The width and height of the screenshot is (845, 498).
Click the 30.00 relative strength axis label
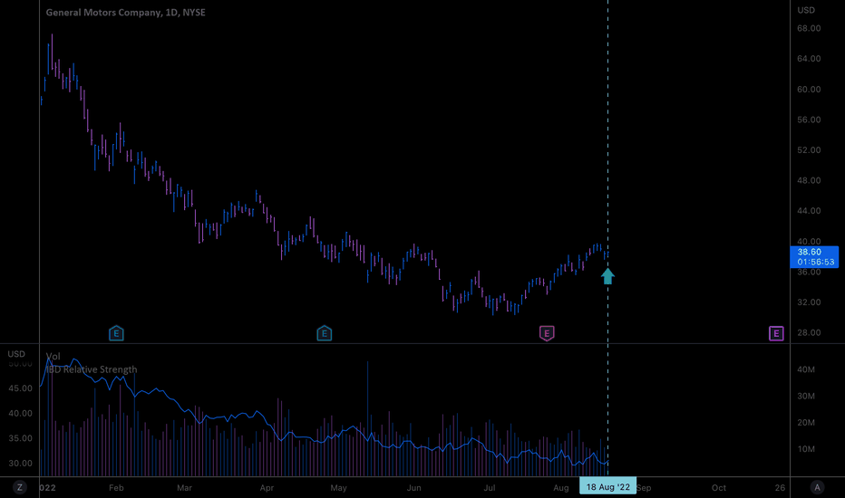click(x=21, y=463)
